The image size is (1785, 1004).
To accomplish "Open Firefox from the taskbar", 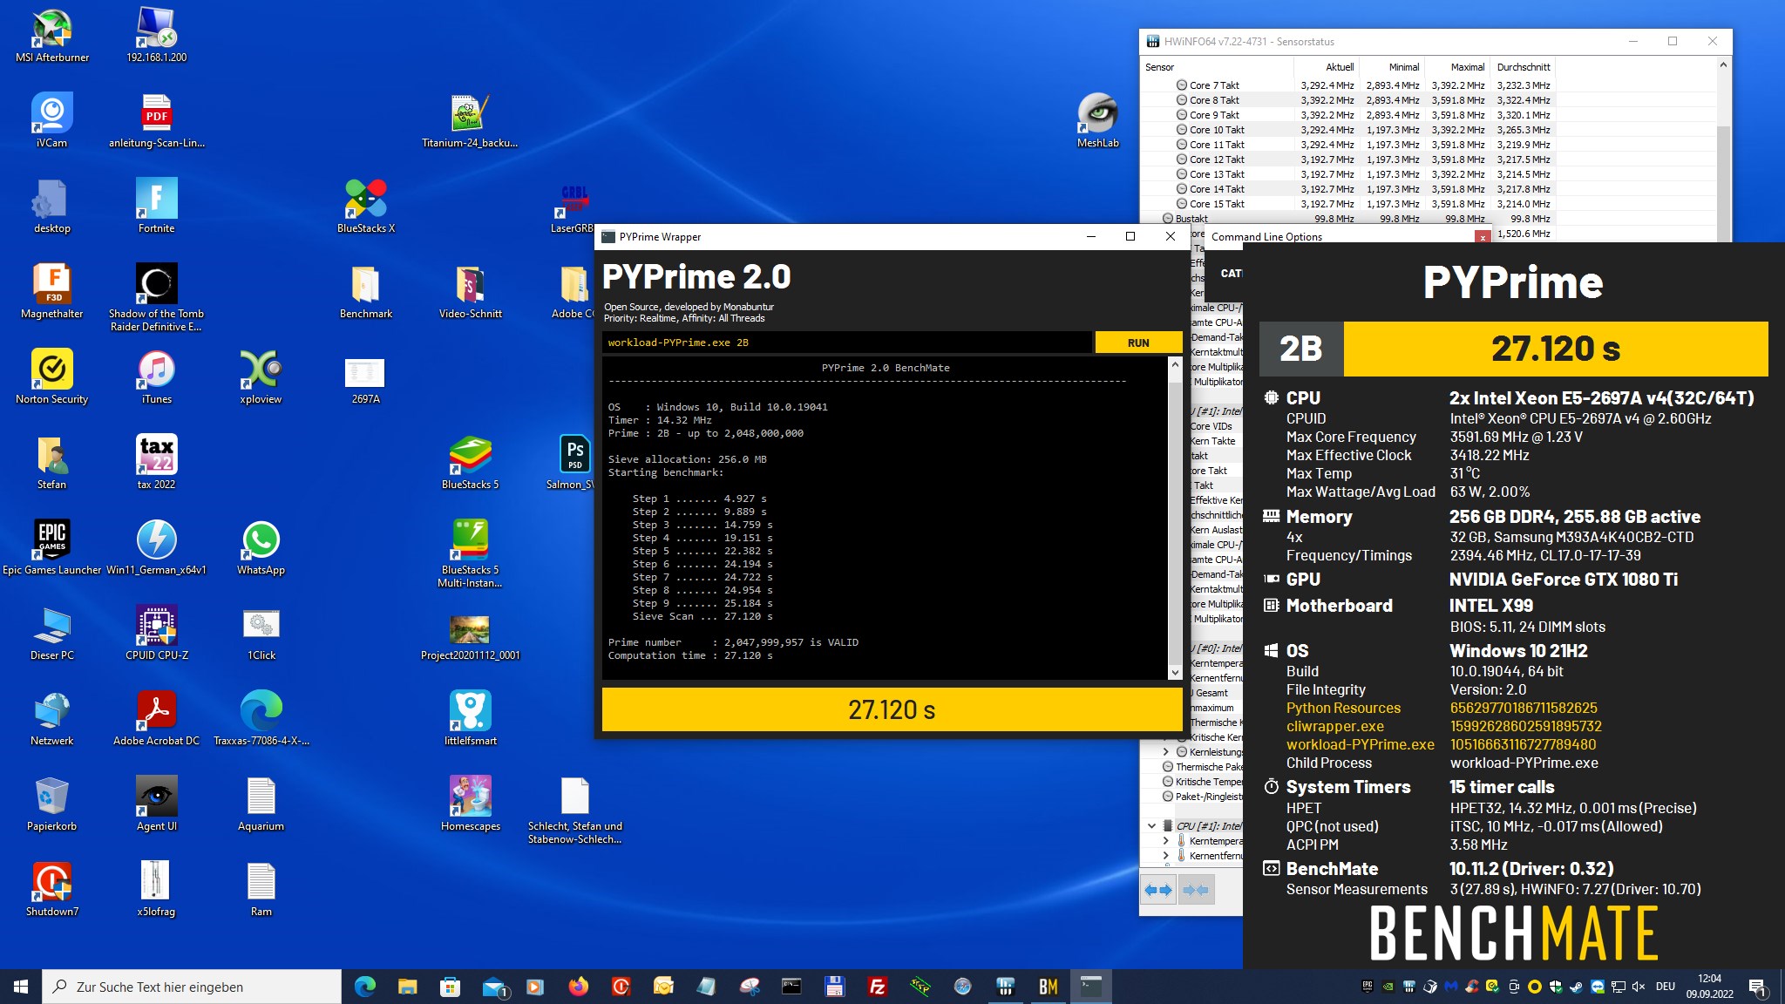I will (x=578, y=987).
